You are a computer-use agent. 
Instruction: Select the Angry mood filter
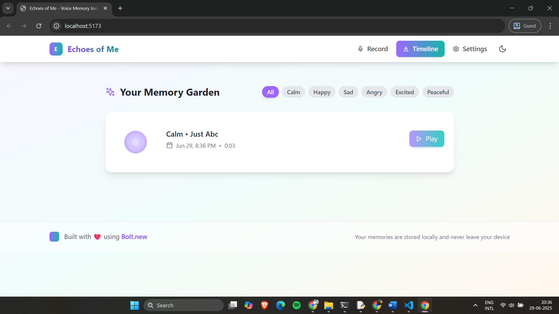click(374, 92)
